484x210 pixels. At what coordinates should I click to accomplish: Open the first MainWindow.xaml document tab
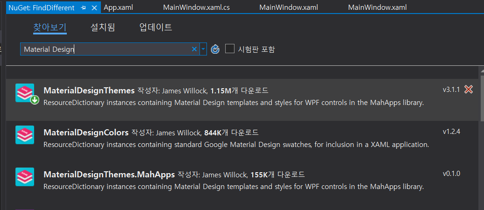pos(289,7)
